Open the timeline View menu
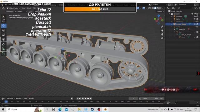The height and width of the screenshot is (112, 200). coord(26,99)
